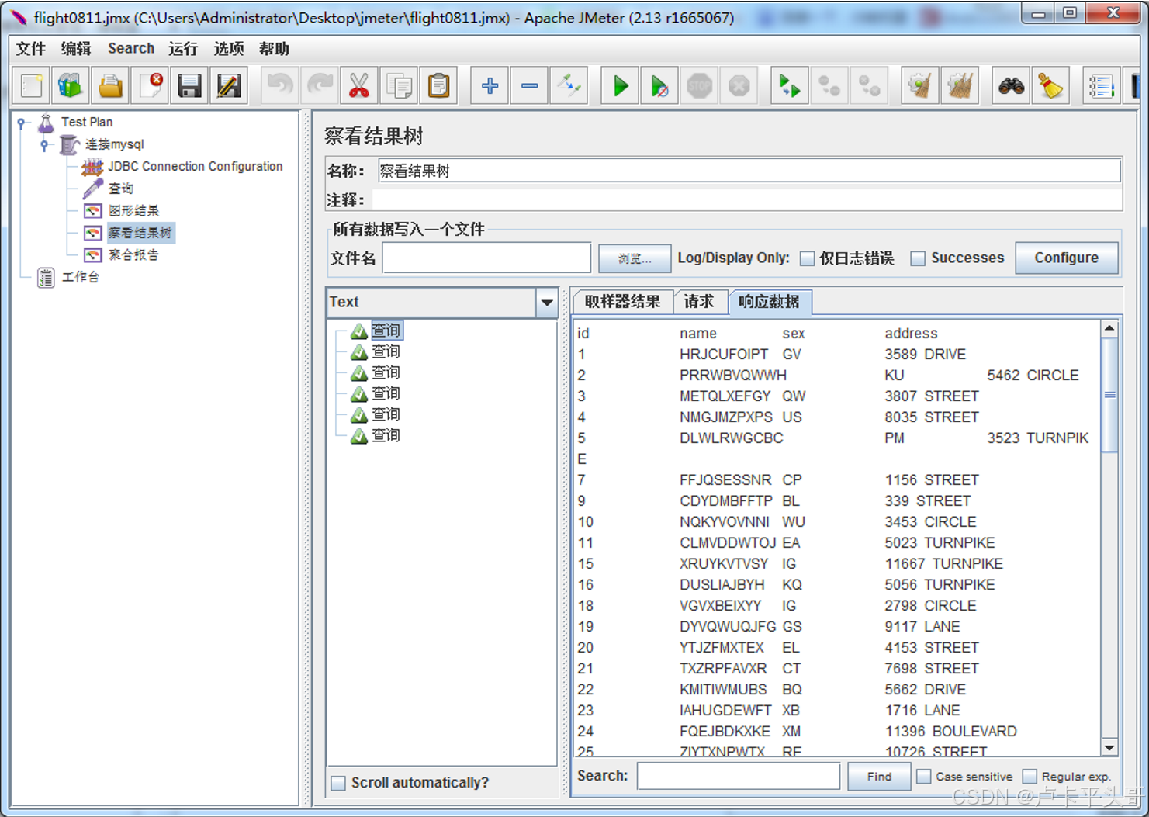Check the Regular exp. option
The width and height of the screenshot is (1149, 817).
pyautogui.click(x=1030, y=776)
